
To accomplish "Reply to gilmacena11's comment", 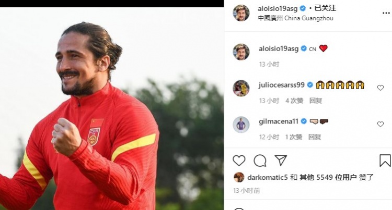I will pyautogui.click(x=315, y=137).
